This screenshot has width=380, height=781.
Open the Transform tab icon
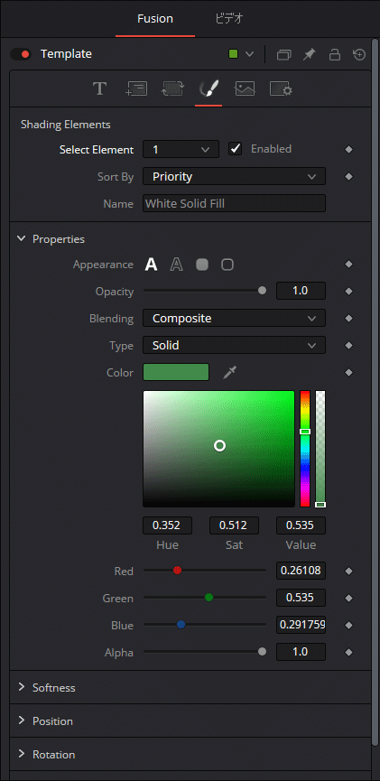point(172,89)
